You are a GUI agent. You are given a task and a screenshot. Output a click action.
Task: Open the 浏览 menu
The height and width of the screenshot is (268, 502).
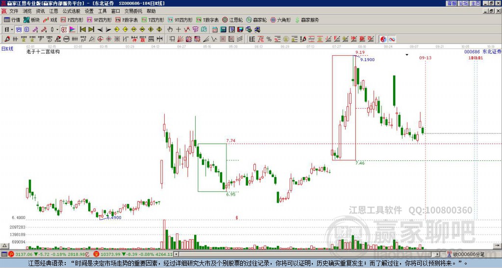click(x=27, y=11)
